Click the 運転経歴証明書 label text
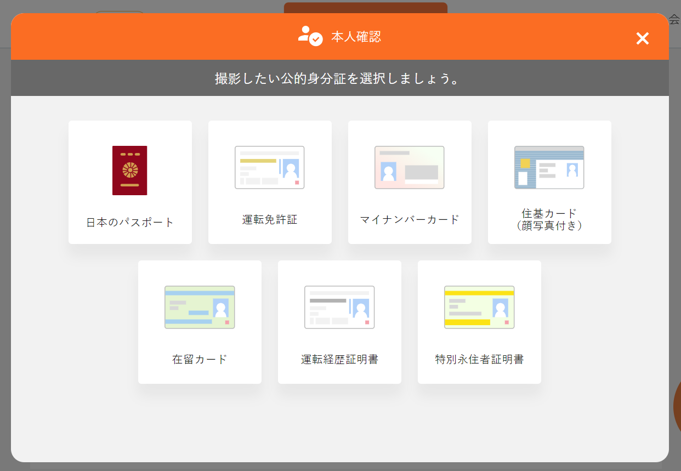This screenshot has height=471, width=681. 339,360
